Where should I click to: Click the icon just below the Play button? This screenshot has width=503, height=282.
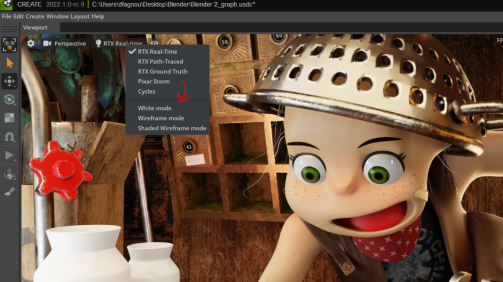9,174
